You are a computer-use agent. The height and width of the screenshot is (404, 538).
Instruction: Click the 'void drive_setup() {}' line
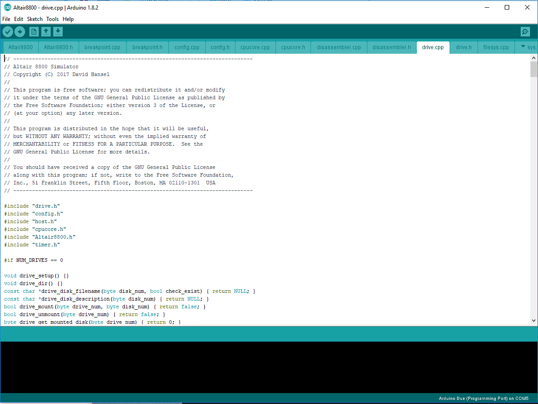pos(37,276)
